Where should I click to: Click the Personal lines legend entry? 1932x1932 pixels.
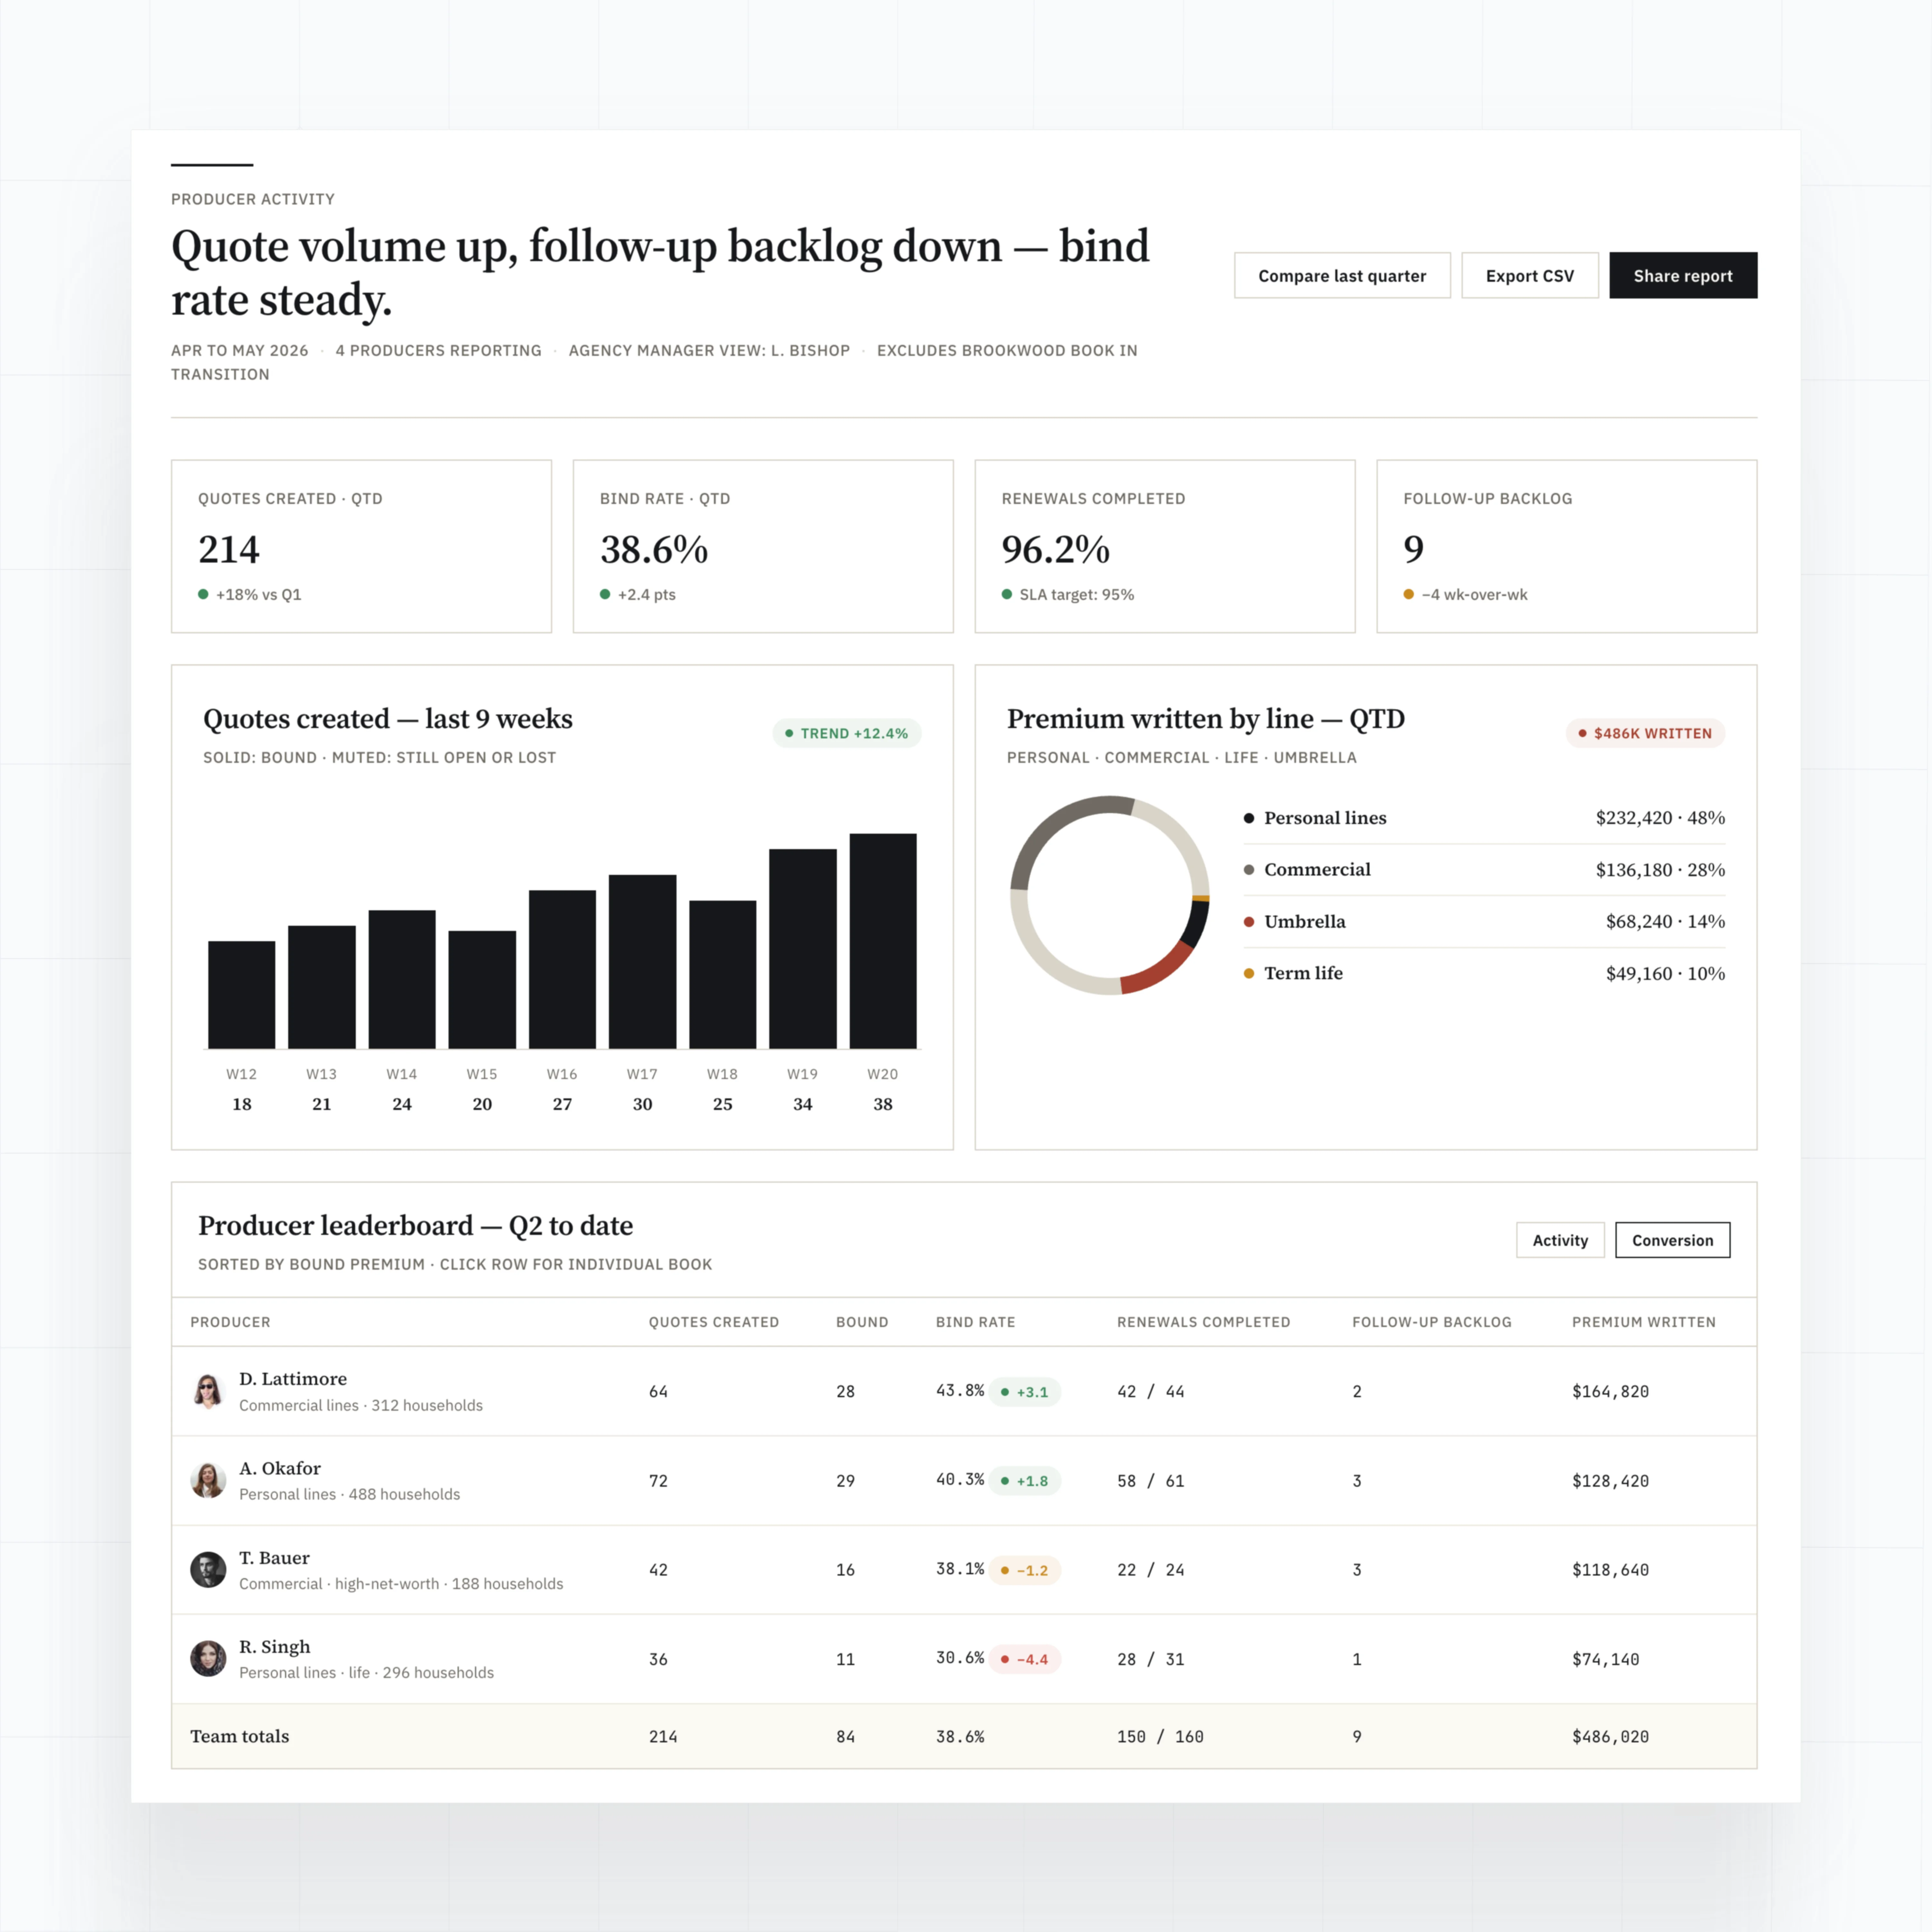tap(1484, 818)
